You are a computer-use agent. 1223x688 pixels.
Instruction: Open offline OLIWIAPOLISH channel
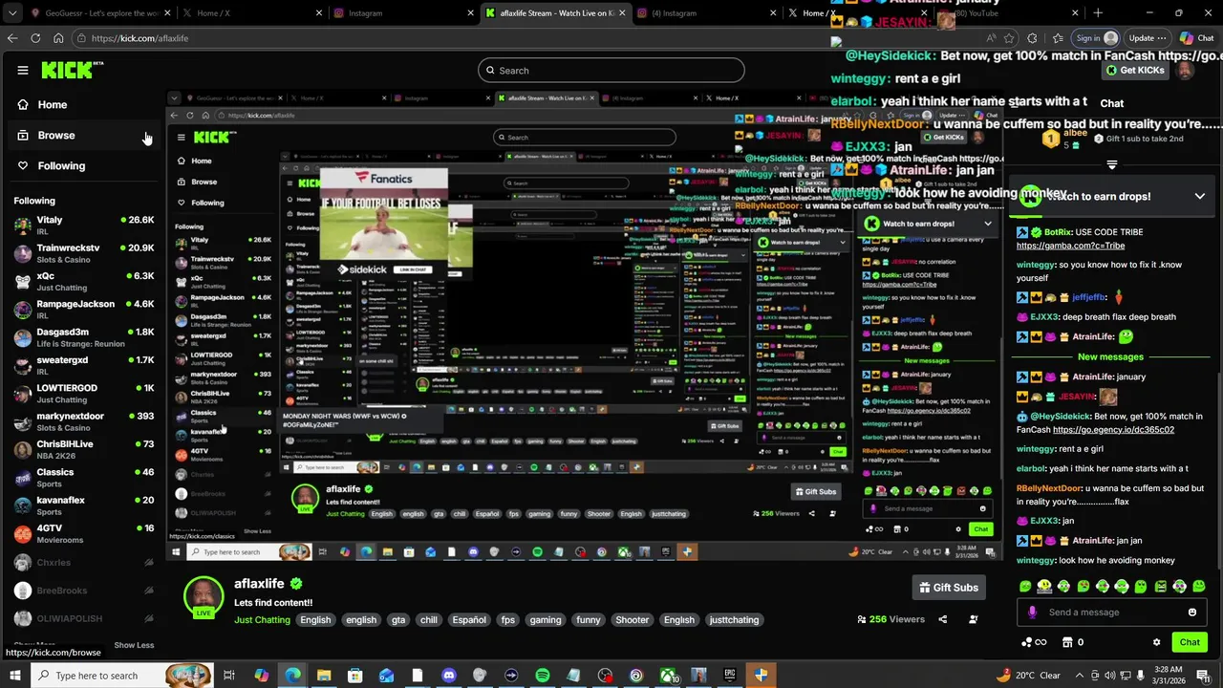[x=84, y=618]
